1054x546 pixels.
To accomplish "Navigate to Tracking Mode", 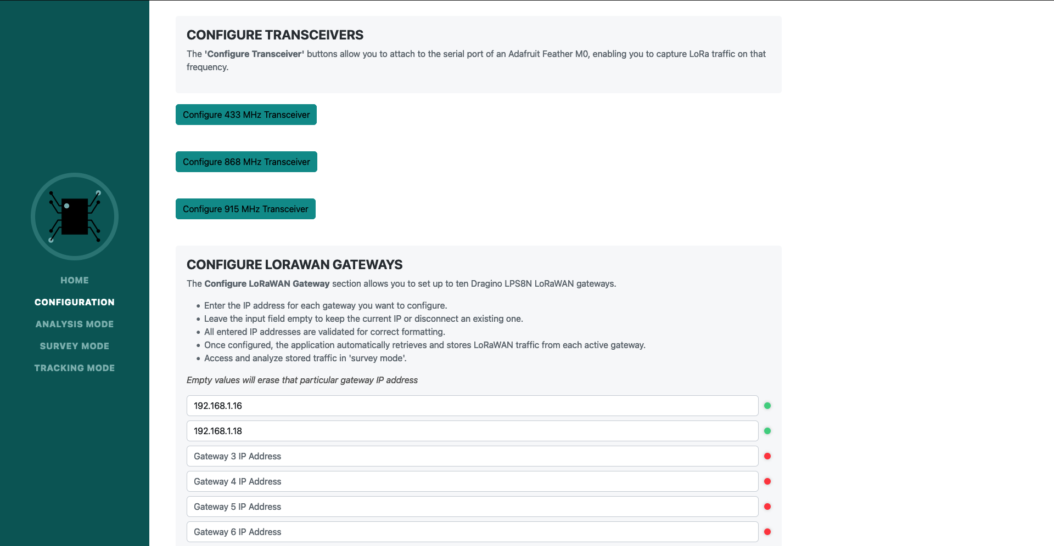I will coord(75,368).
